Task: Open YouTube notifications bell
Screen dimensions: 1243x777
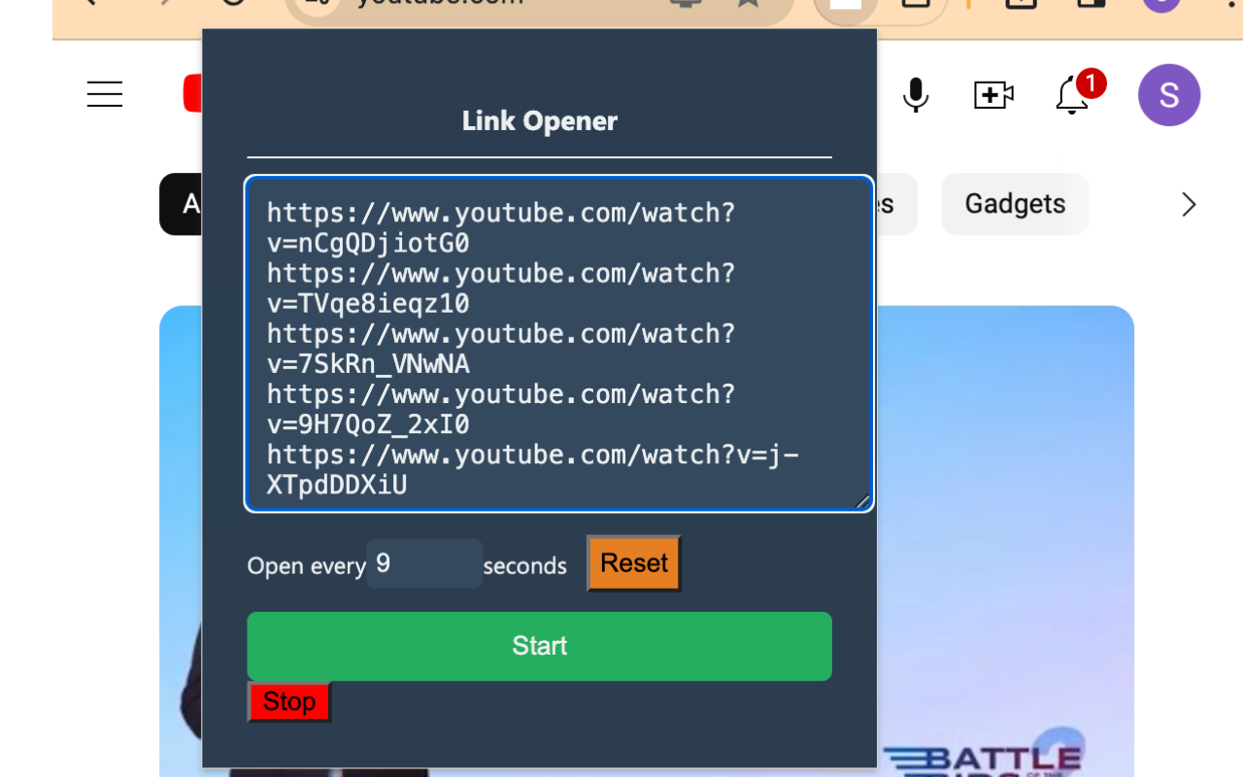Action: [x=1070, y=95]
